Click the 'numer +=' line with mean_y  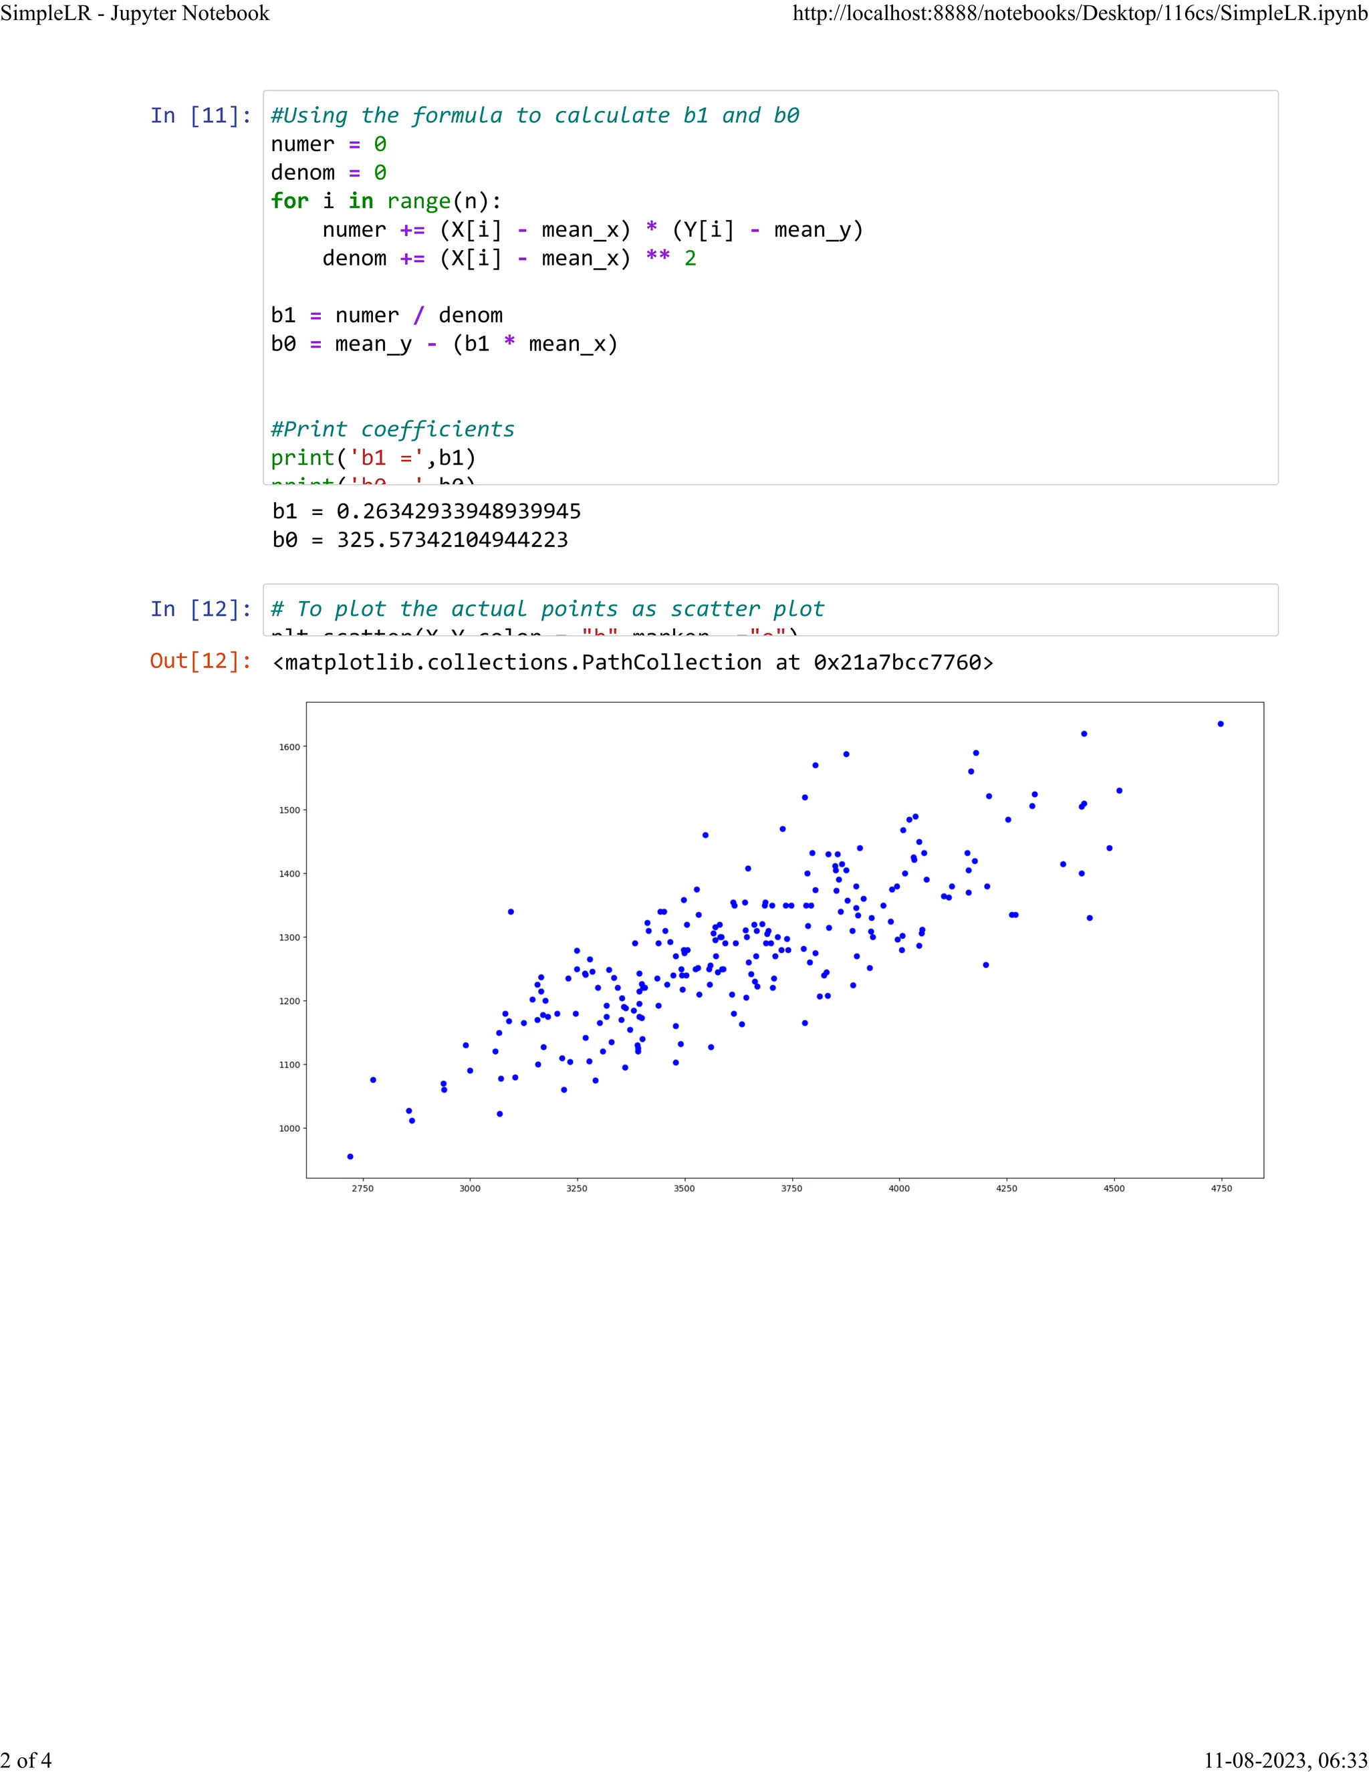[593, 229]
